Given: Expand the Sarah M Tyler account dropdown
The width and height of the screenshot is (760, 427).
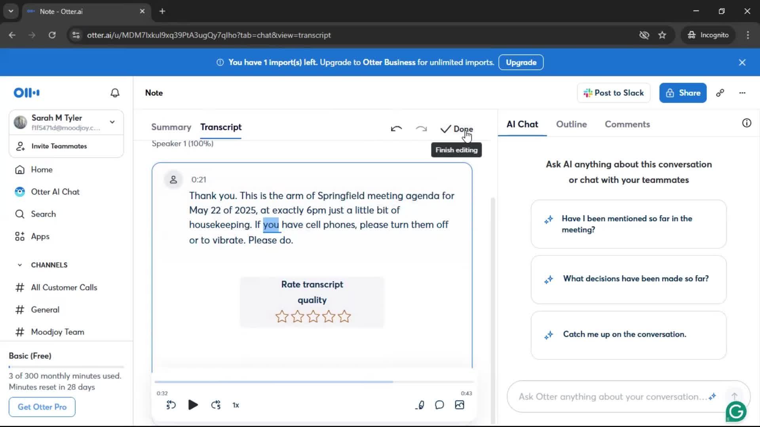Looking at the screenshot, I should click(112, 122).
